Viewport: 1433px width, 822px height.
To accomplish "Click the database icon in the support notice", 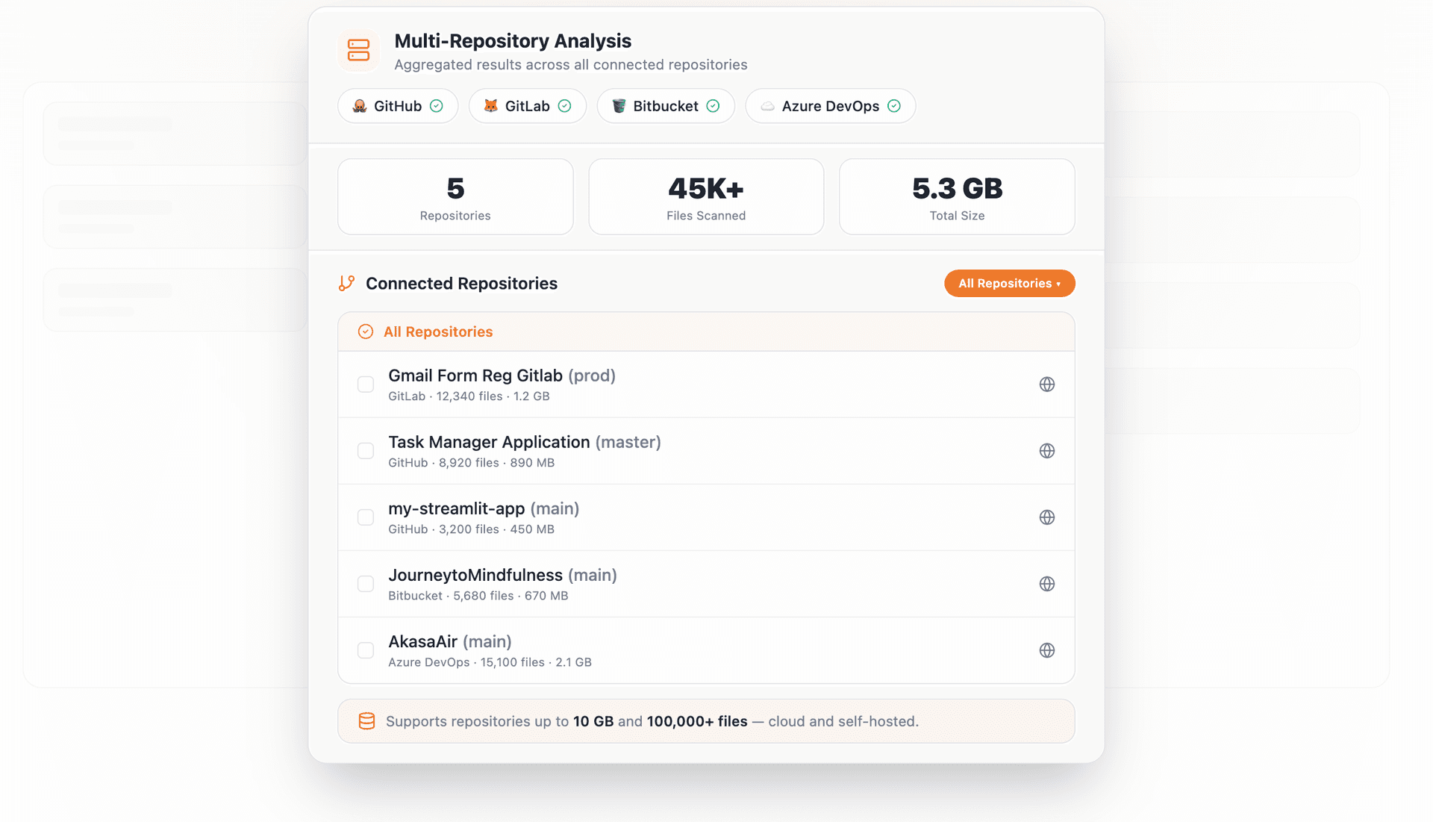I will (366, 721).
